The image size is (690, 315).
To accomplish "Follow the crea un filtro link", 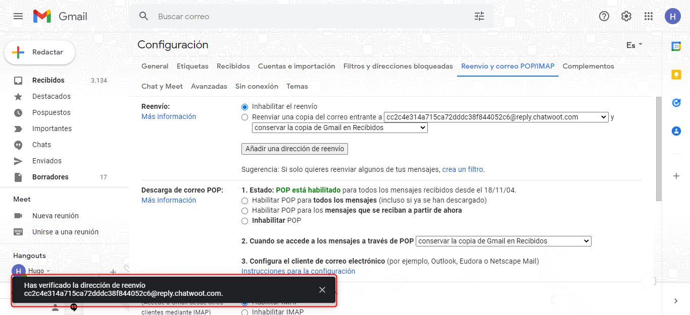I will point(462,170).
